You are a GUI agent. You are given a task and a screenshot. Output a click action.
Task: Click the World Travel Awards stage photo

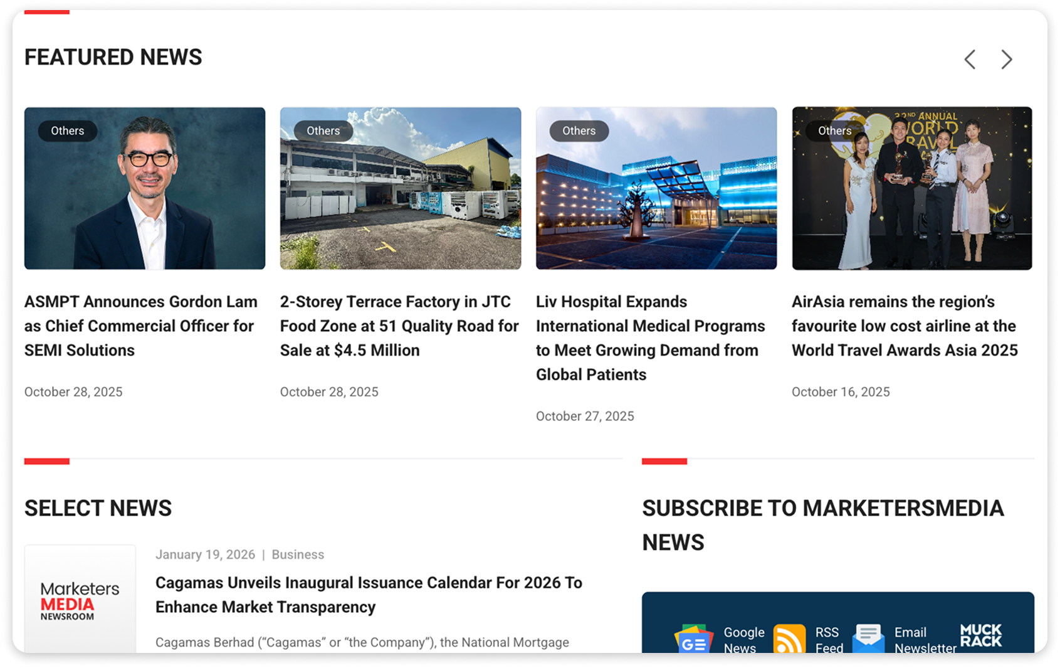(911, 187)
